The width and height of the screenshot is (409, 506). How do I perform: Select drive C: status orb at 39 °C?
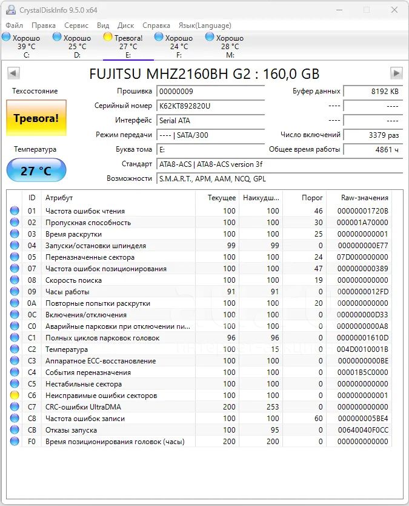point(7,38)
